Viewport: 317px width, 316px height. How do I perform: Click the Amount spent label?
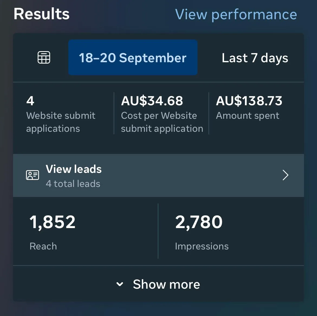(247, 116)
